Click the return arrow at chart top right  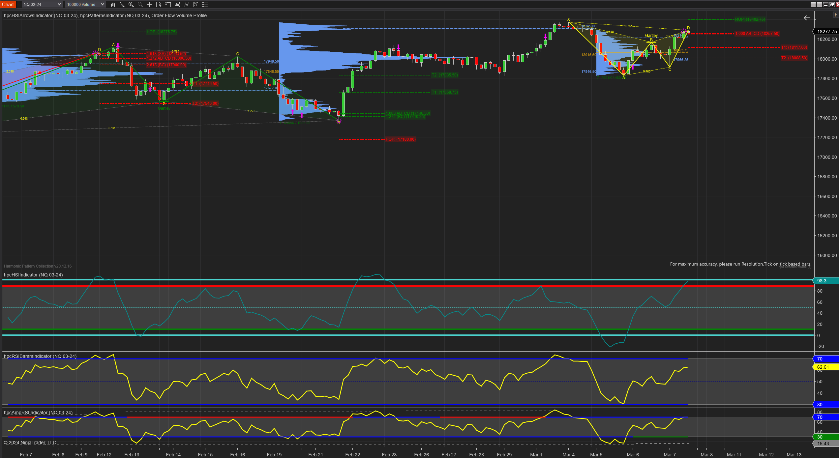click(806, 18)
